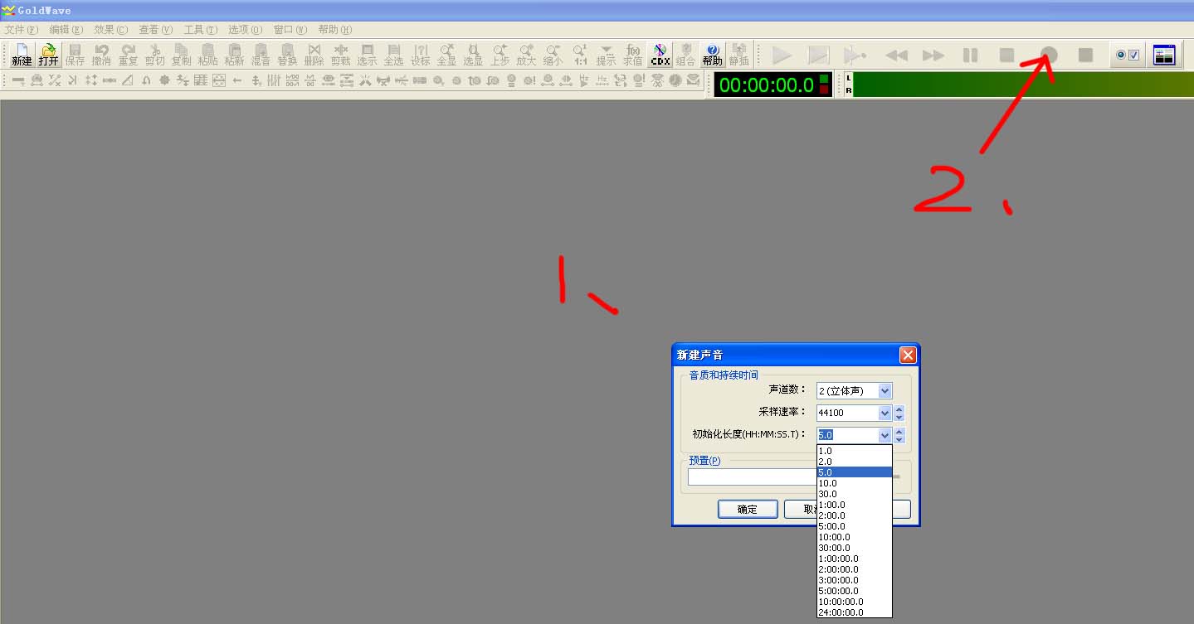The image size is (1194, 624).
Task: Click the 预置 preset input field
Action: point(751,476)
